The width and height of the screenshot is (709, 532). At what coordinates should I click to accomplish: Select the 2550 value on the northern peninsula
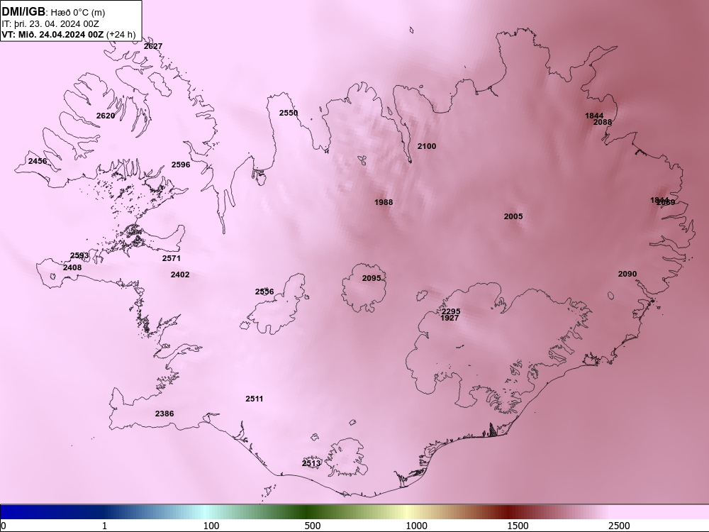click(289, 113)
